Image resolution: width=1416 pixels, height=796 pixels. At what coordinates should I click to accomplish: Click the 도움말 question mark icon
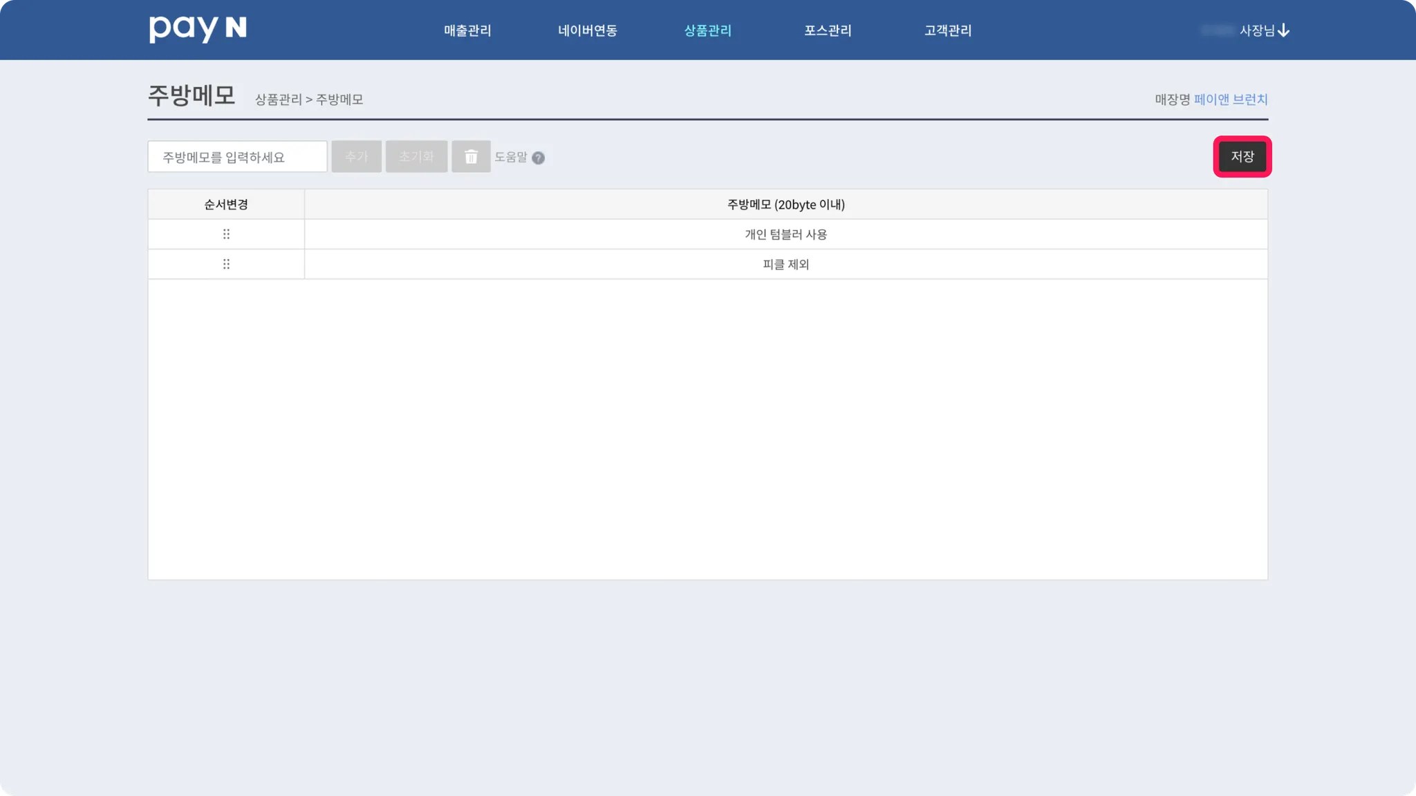(x=538, y=158)
